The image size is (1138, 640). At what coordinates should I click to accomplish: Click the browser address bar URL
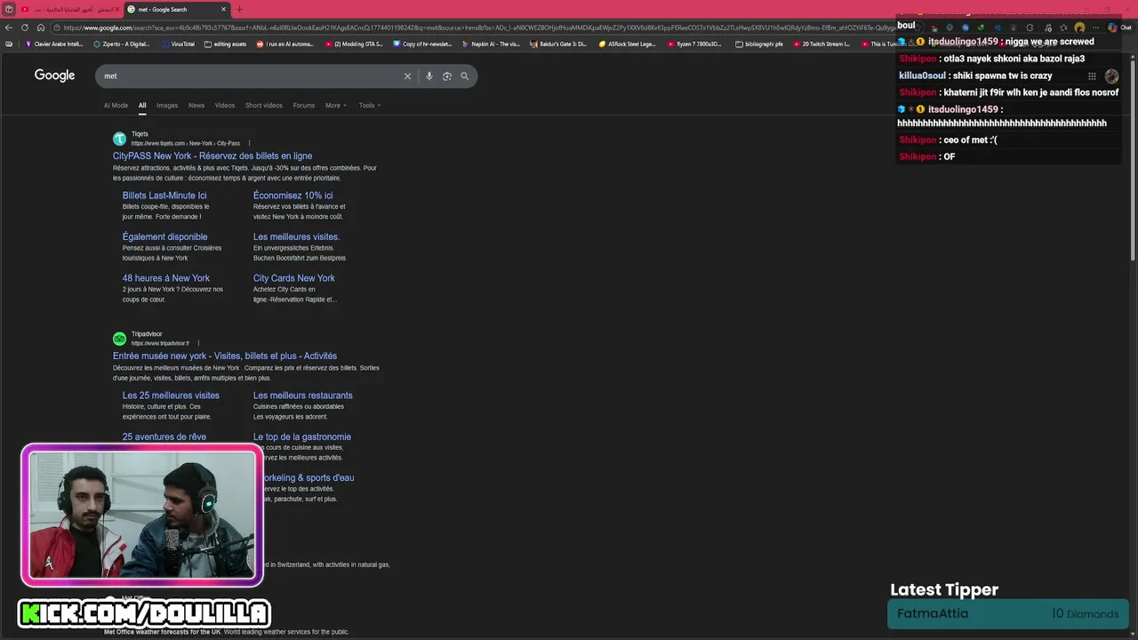coord(476,28)
